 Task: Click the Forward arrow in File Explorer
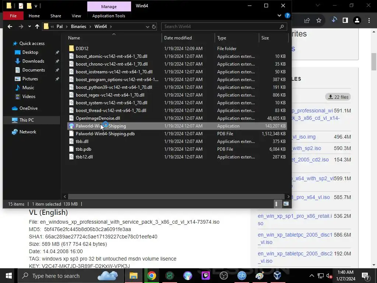(x=21, y=27)
